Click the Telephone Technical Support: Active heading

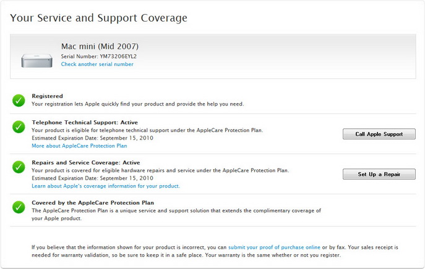coord(86,123)
